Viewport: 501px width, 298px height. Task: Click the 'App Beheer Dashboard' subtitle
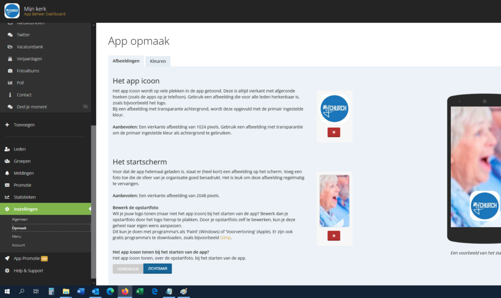[x=44, y=14]
